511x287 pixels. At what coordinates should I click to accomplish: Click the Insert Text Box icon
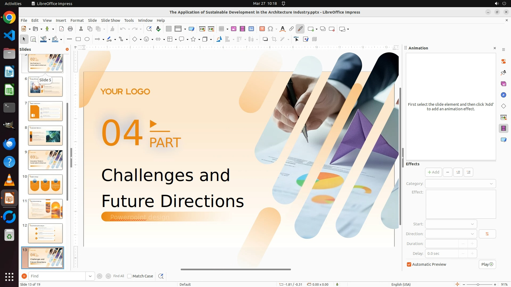coord(262,29)
